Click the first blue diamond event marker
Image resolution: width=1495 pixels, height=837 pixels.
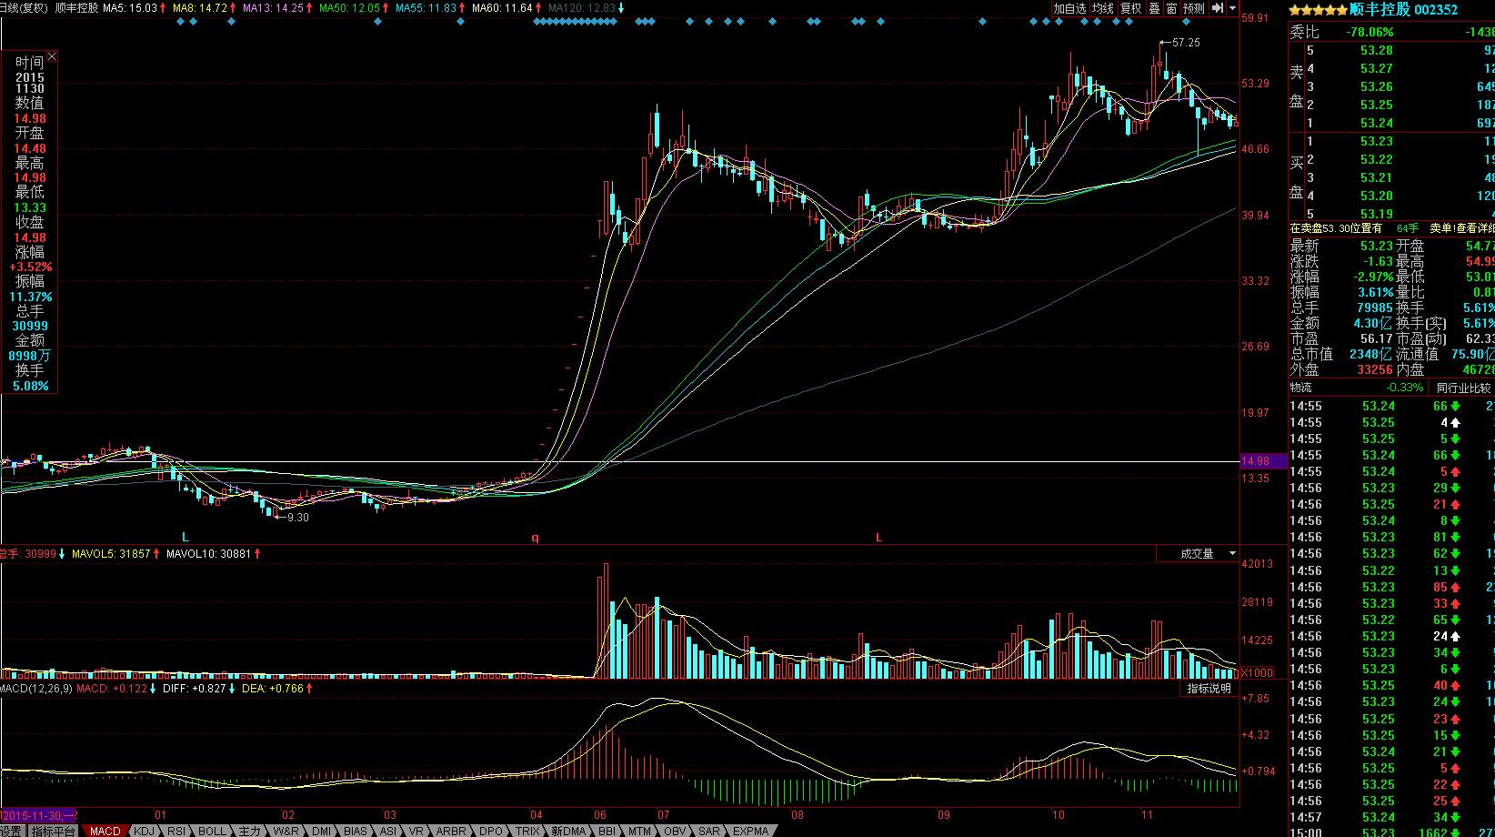click(x=179, y=22)
